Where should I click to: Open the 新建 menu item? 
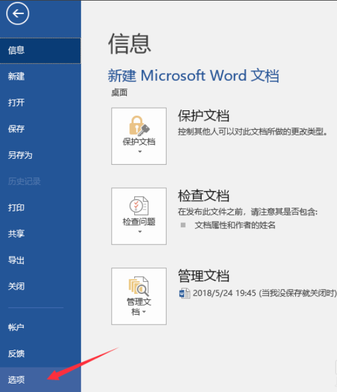coord(40,77)
